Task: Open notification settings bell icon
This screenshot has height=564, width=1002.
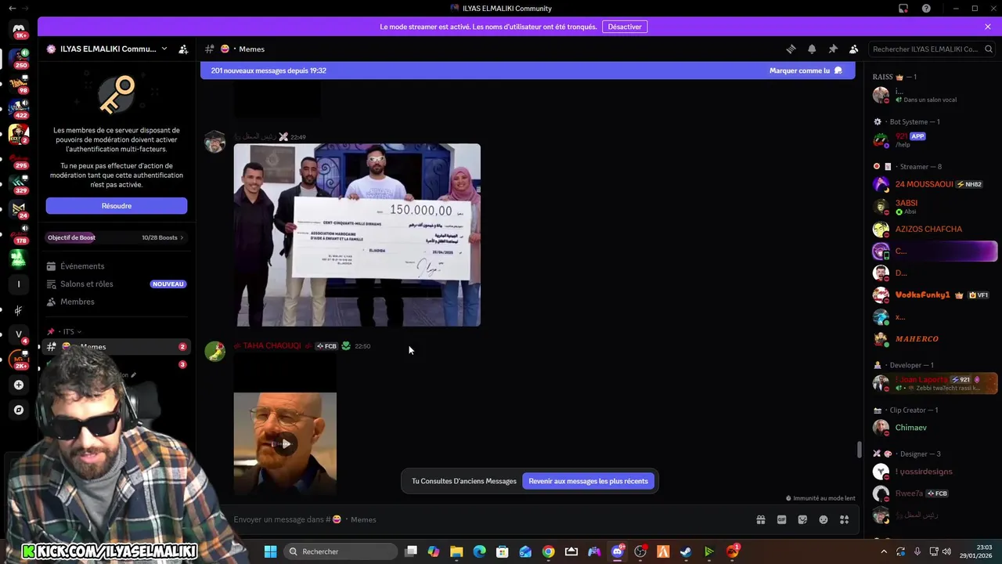Action: tap(812, 49)
